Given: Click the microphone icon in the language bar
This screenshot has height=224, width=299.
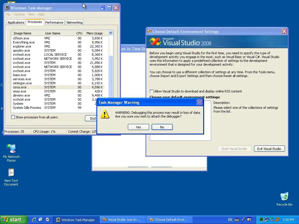Looking at the screenshot, I should pyautogui.click(x=243, y=220).
